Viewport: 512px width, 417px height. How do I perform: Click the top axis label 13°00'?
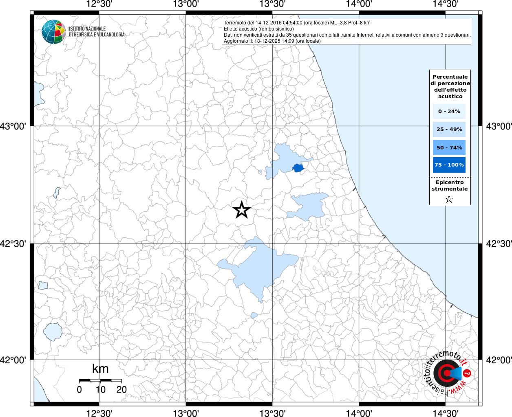click(x=186, y=4)
